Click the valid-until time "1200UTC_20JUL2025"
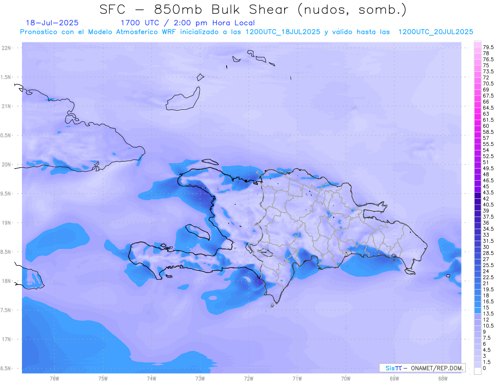Image resolution: width=497 pixels, height=384 pixels. point(436,32)
